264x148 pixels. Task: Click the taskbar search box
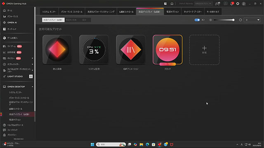111,144
